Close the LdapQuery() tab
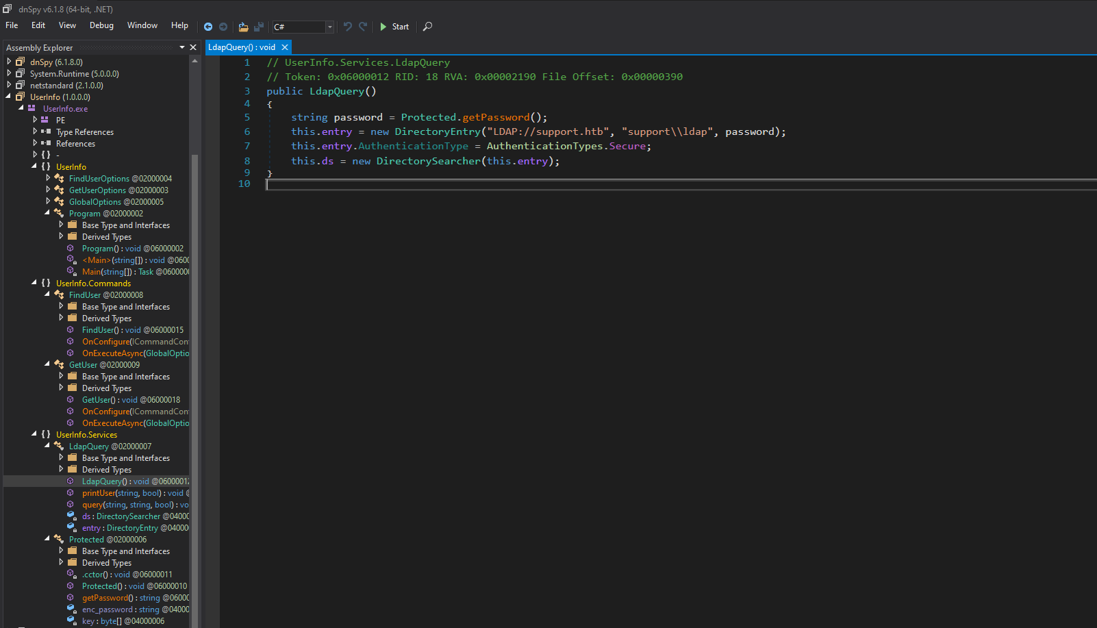 pyautogui.click(x=285, y=47)
